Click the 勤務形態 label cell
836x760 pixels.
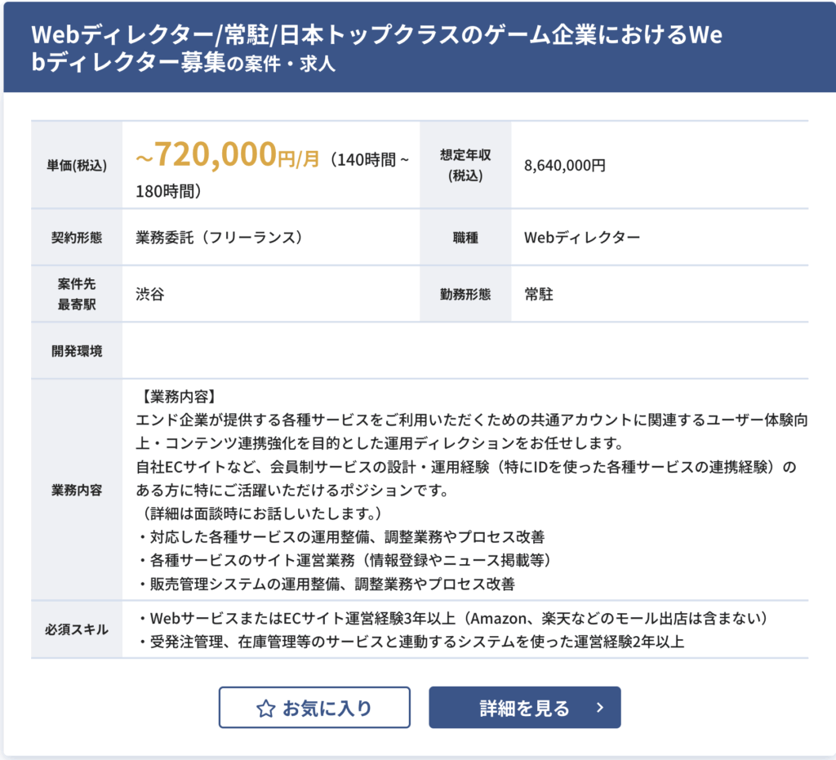click(x=465, y=294)
